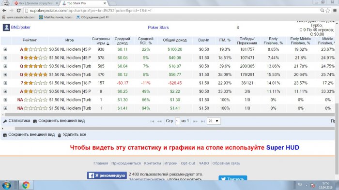The height and width of the screenshot is (190, 339).
Task: Open the Windows Start menu
Action: 7,185
